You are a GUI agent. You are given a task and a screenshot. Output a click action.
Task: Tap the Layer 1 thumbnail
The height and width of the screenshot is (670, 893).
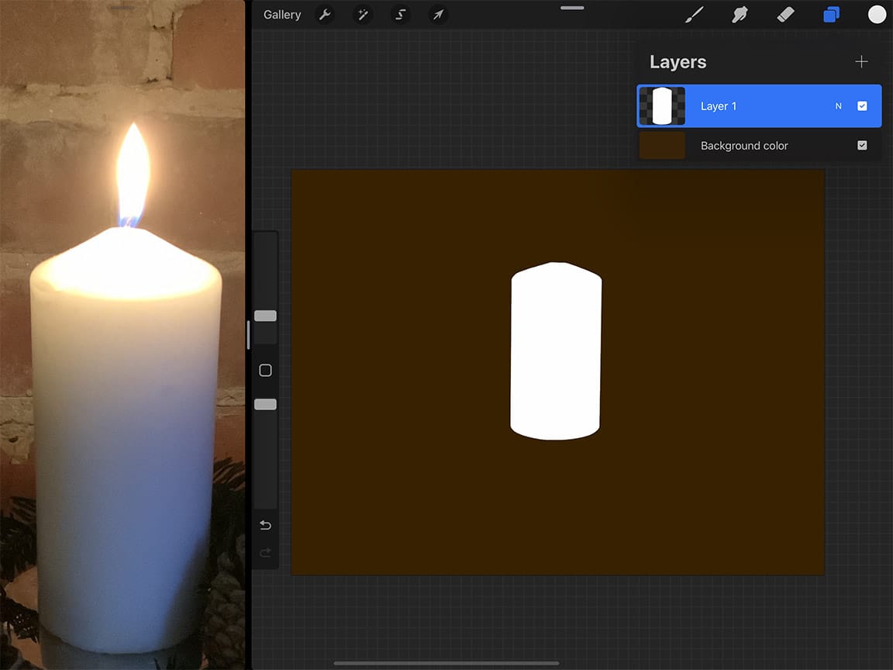(x=662, y=105)
